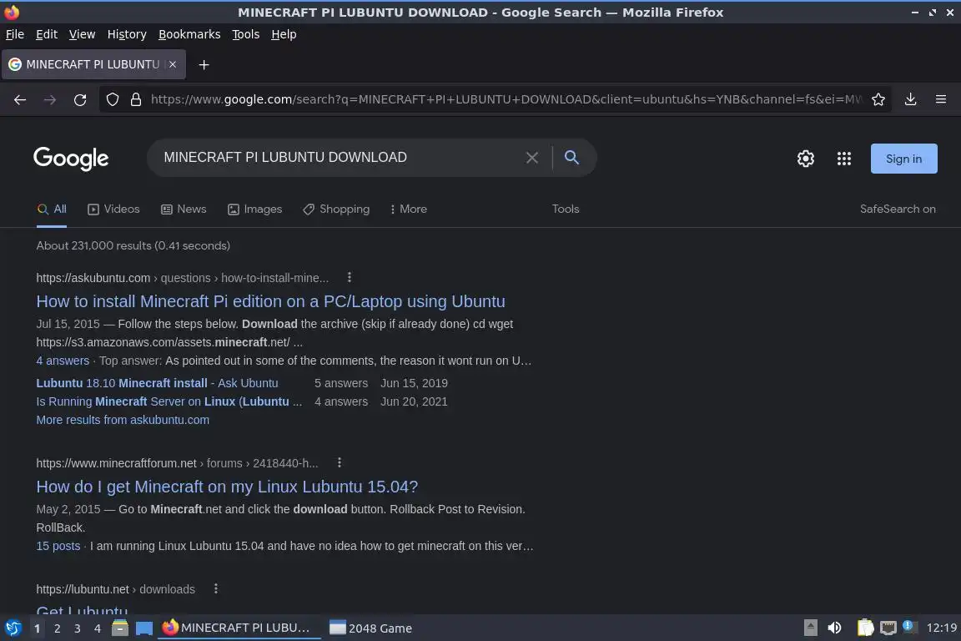Open the Google apps grid

[844, 159]
